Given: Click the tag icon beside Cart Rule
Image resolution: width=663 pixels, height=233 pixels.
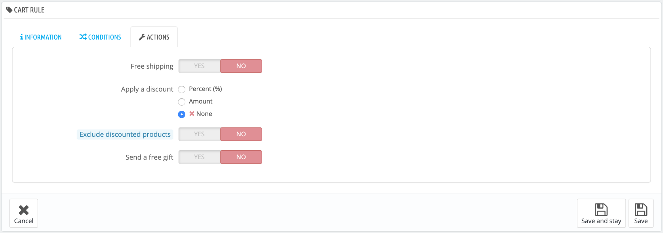Looking at the screenshot, I should click(9, 10).
